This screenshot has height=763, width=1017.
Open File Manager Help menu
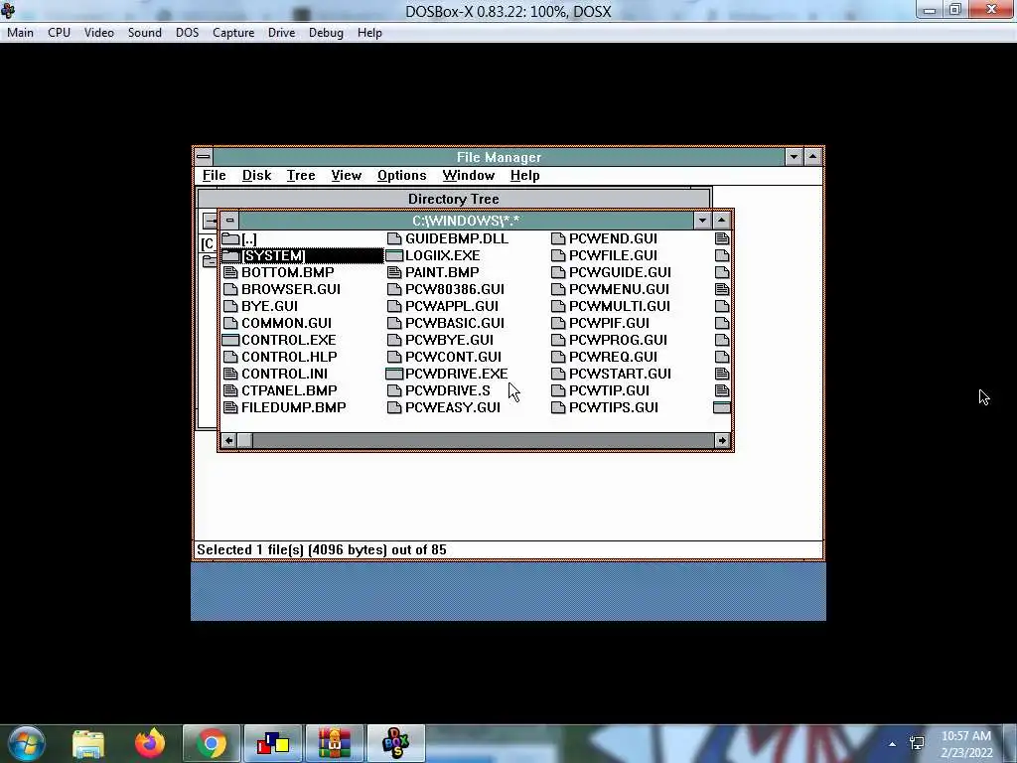[524, 176]
